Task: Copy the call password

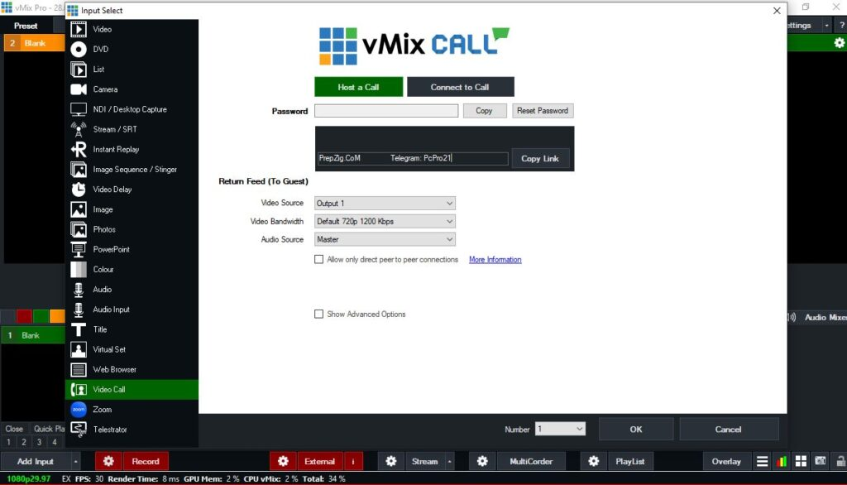Action: pyautogui.click(x=485, y=111)
